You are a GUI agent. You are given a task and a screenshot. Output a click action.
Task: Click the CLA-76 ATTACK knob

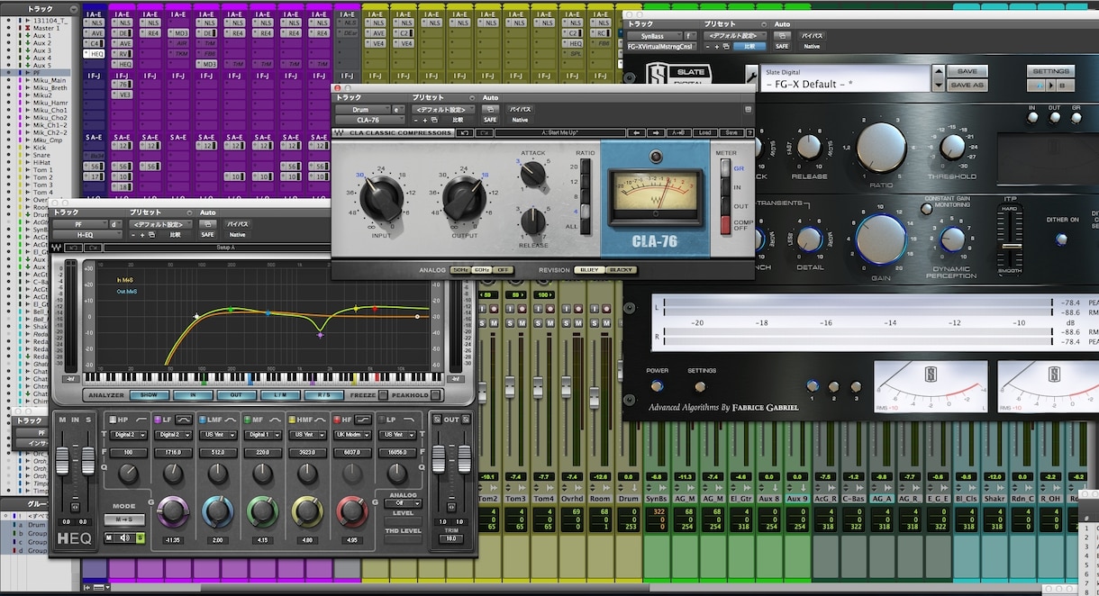[x=533, y=174]
